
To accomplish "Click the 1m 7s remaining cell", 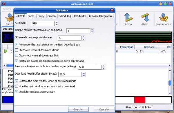I will (x=163, y=52).
